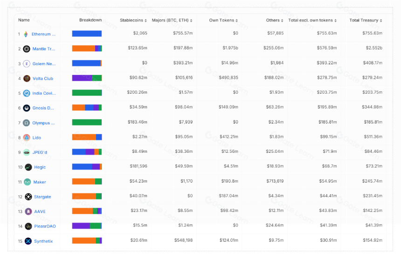401x259 pixels.
Task: Click the Lido logo icon
Action: [x=27, y=138]
